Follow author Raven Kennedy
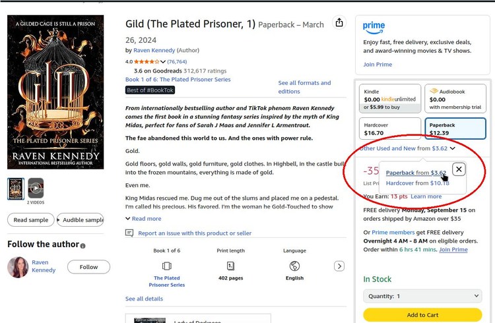 pyautogui.click(x=88, y=267)
